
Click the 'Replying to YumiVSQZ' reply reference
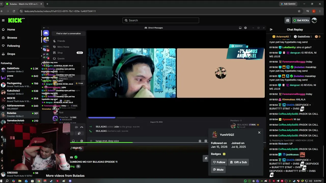[291, 140]
